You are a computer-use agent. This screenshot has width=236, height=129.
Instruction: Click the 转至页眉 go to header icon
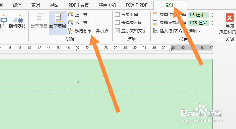click(x=40, y=18)
